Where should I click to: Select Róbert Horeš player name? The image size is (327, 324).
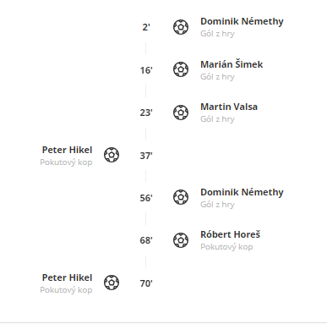pos(230,234)
